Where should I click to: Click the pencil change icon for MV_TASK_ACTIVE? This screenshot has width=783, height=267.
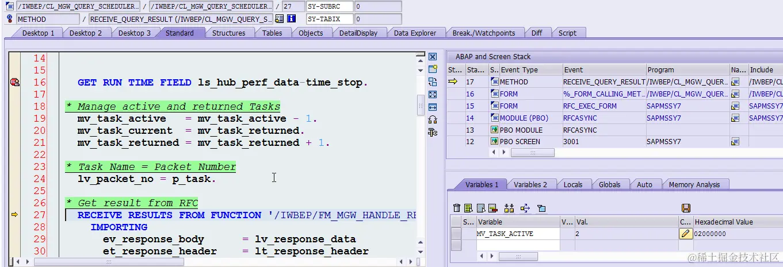(685, 234)
